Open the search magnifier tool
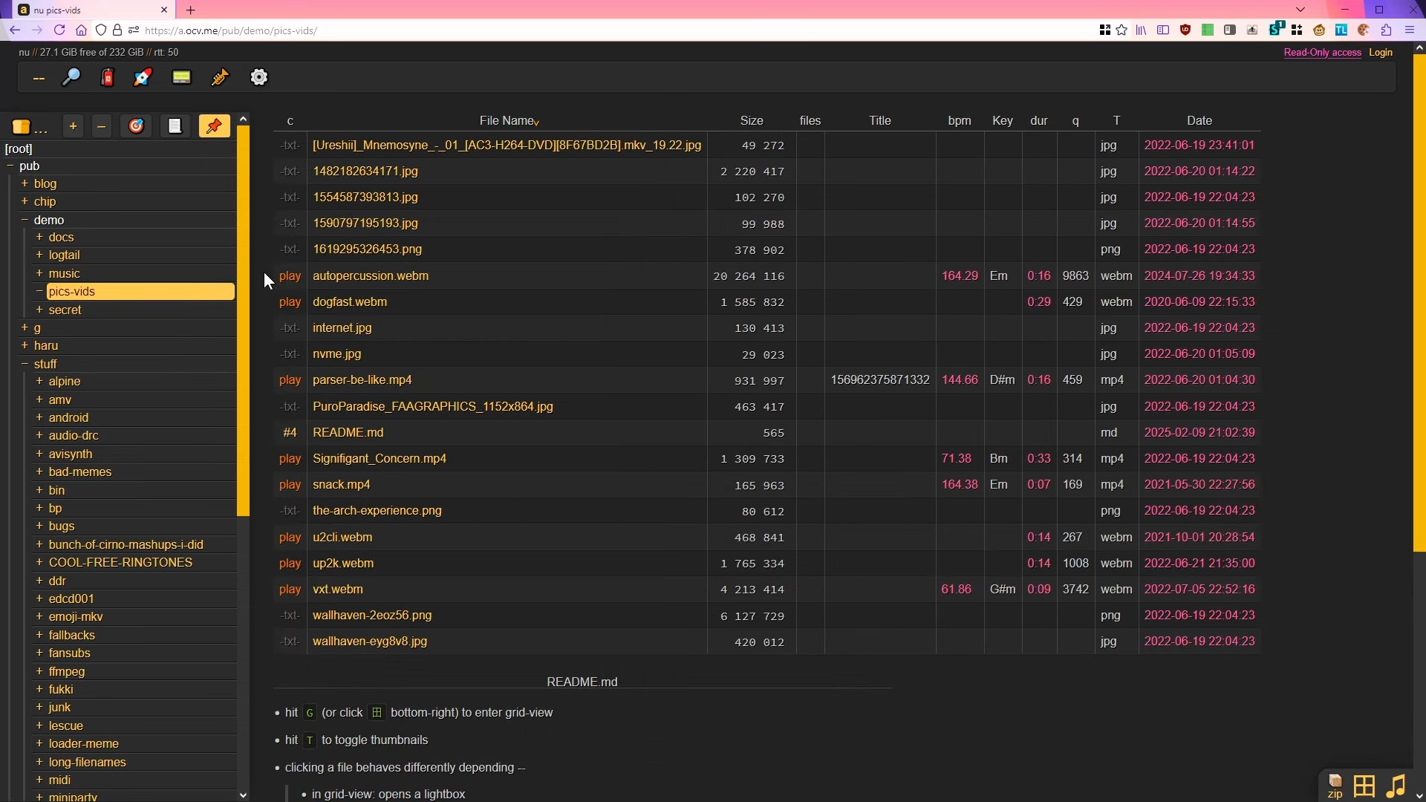 [71, 77]
